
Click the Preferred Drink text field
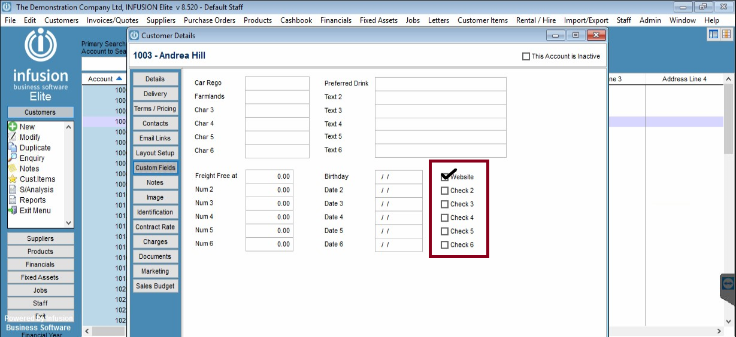pyautogui.click(x=440, y=84)
